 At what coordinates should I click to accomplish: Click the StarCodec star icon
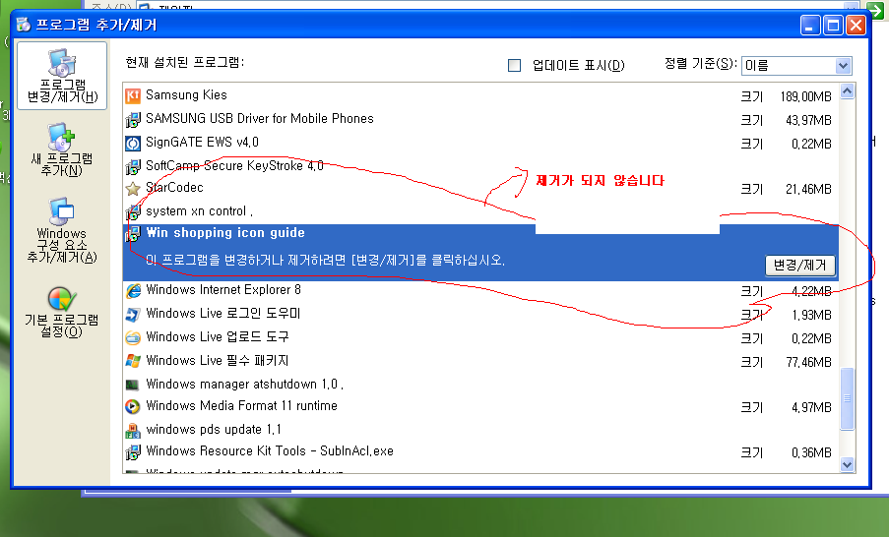pos(133,189)
